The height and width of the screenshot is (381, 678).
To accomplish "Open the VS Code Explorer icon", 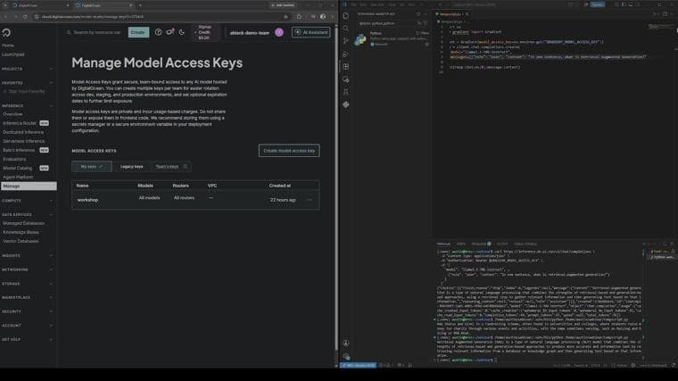I will (346, 15).
